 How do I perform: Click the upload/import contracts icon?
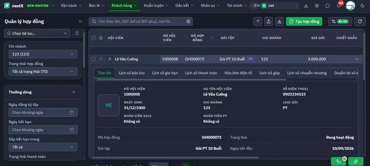269,21
